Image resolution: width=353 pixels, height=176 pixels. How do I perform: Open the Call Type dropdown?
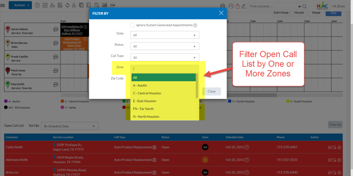coord(164,58)
